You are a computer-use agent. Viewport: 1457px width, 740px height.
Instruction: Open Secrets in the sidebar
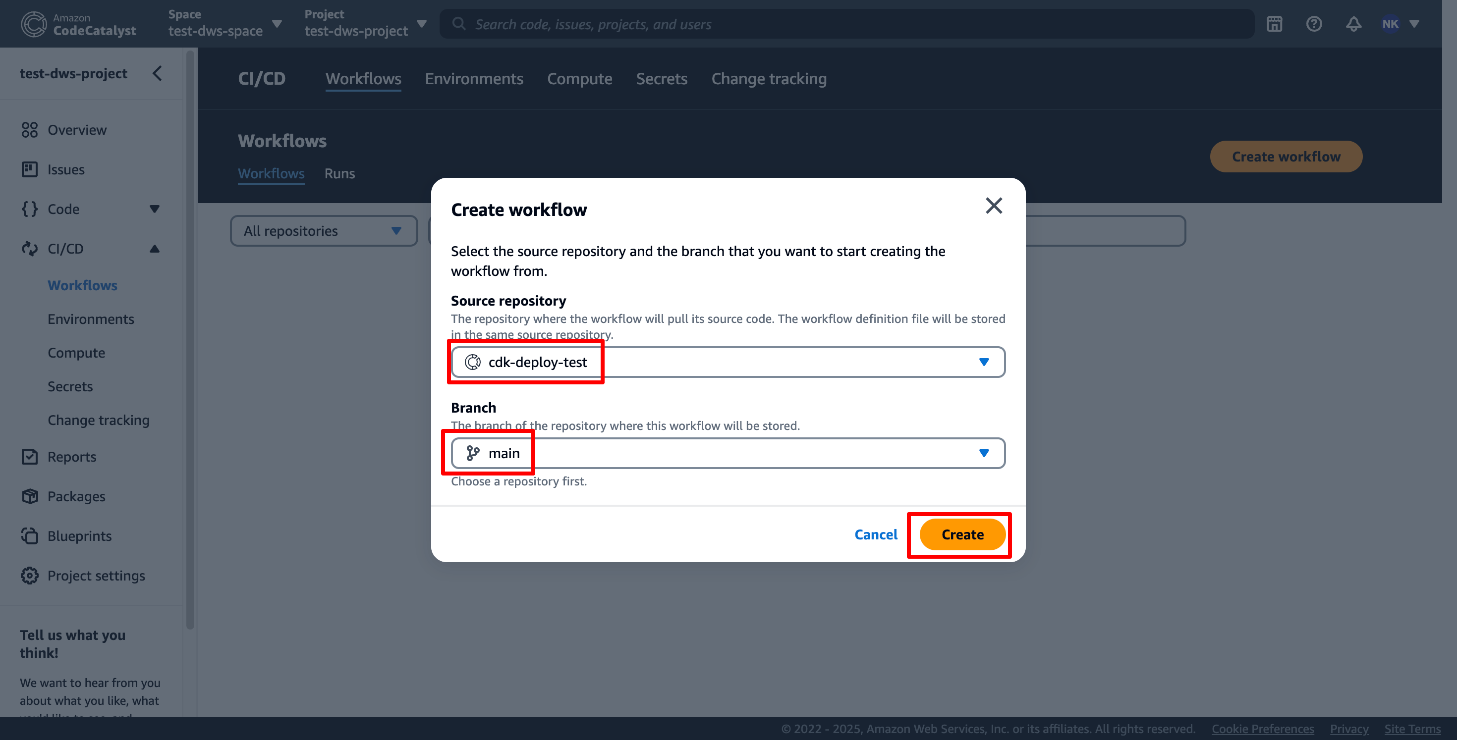point(70,387)
